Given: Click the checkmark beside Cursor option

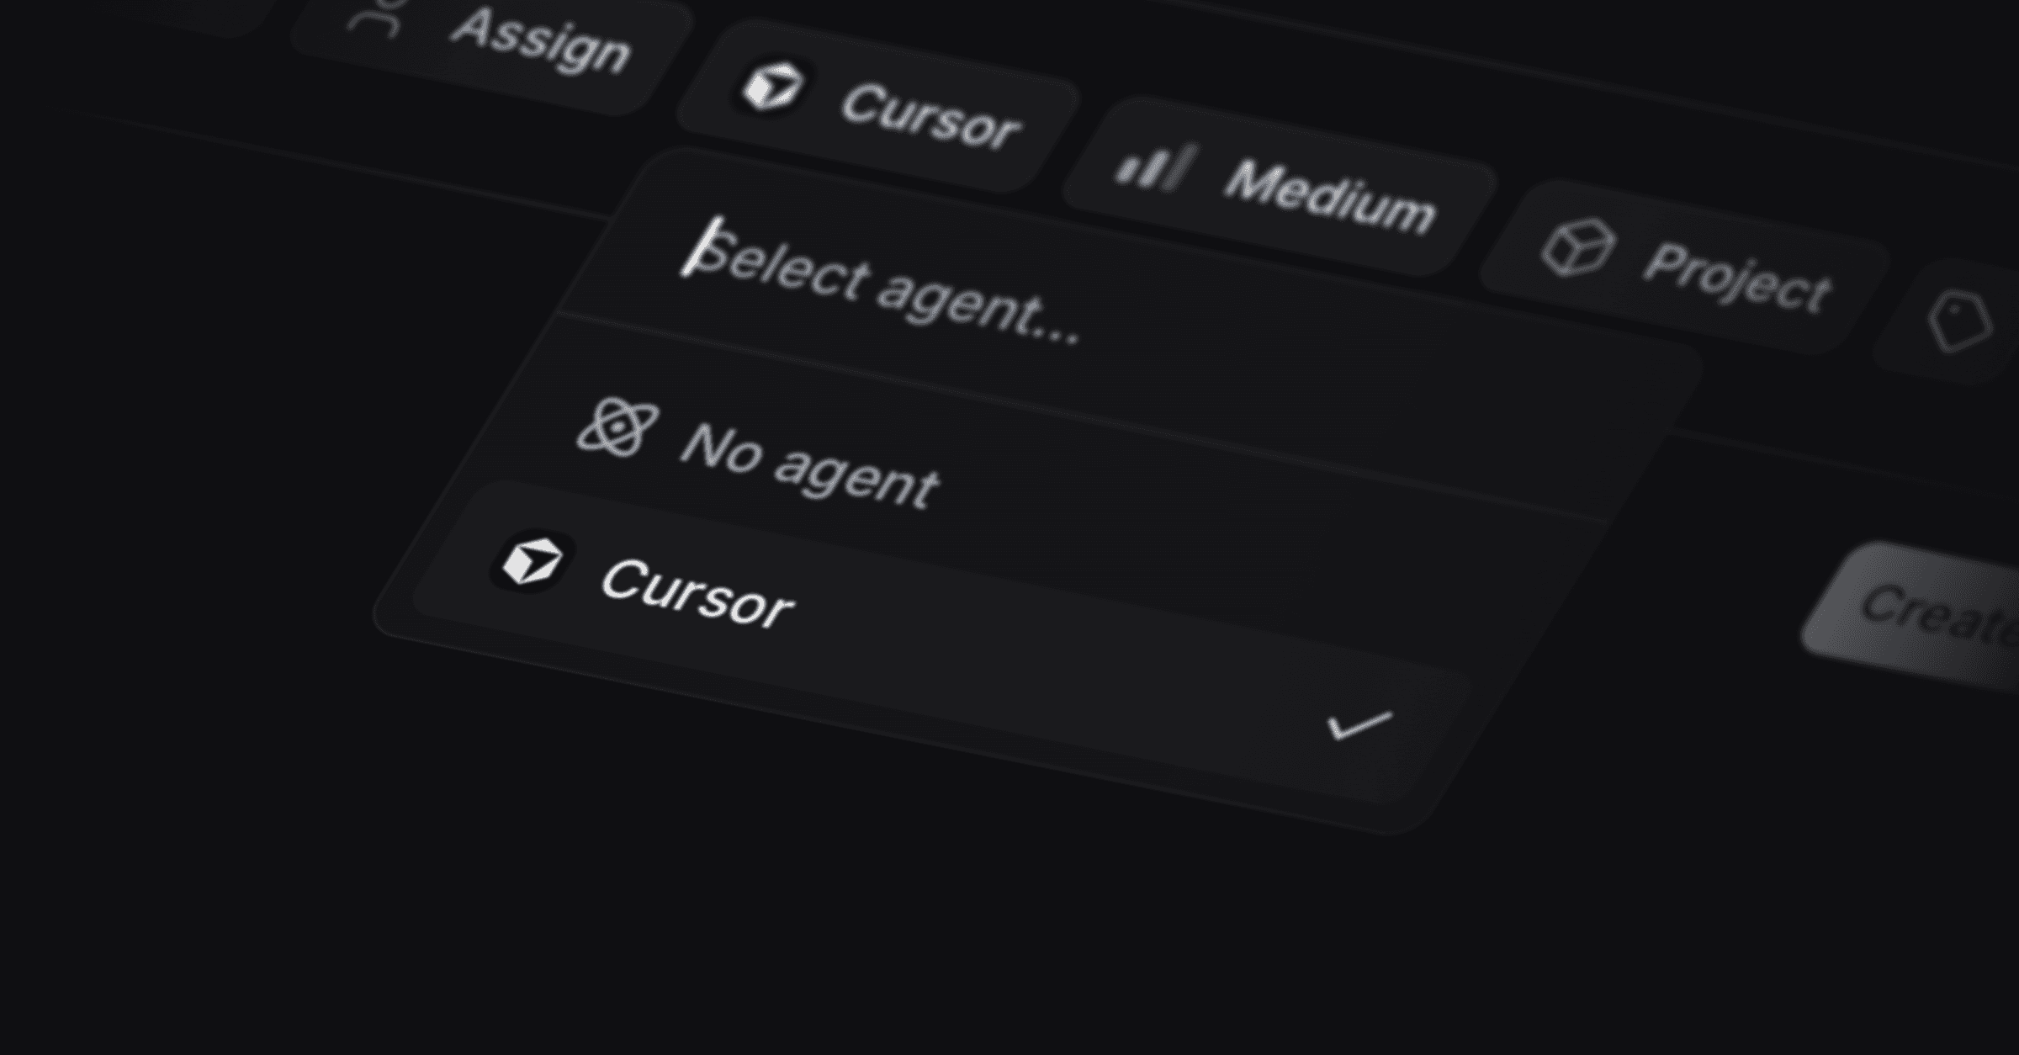Looking at the screenshot, I should (x=1359, y=725).
